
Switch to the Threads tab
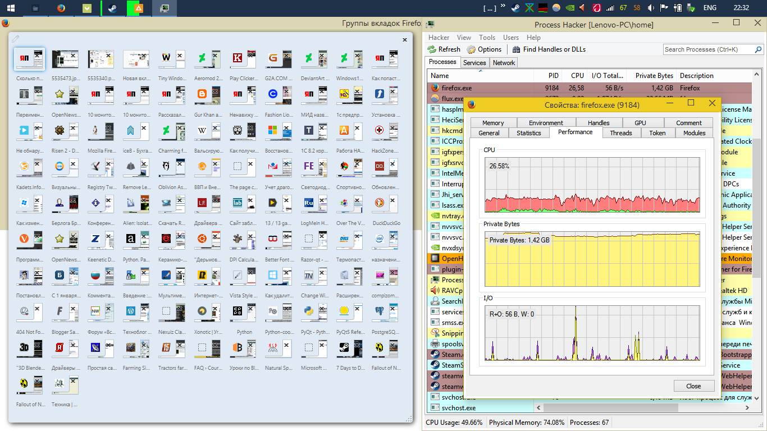[x=621, y=133]
